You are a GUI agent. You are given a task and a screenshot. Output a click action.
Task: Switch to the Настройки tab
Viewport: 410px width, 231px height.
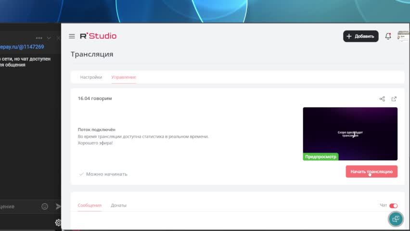[x=91, y=77]
